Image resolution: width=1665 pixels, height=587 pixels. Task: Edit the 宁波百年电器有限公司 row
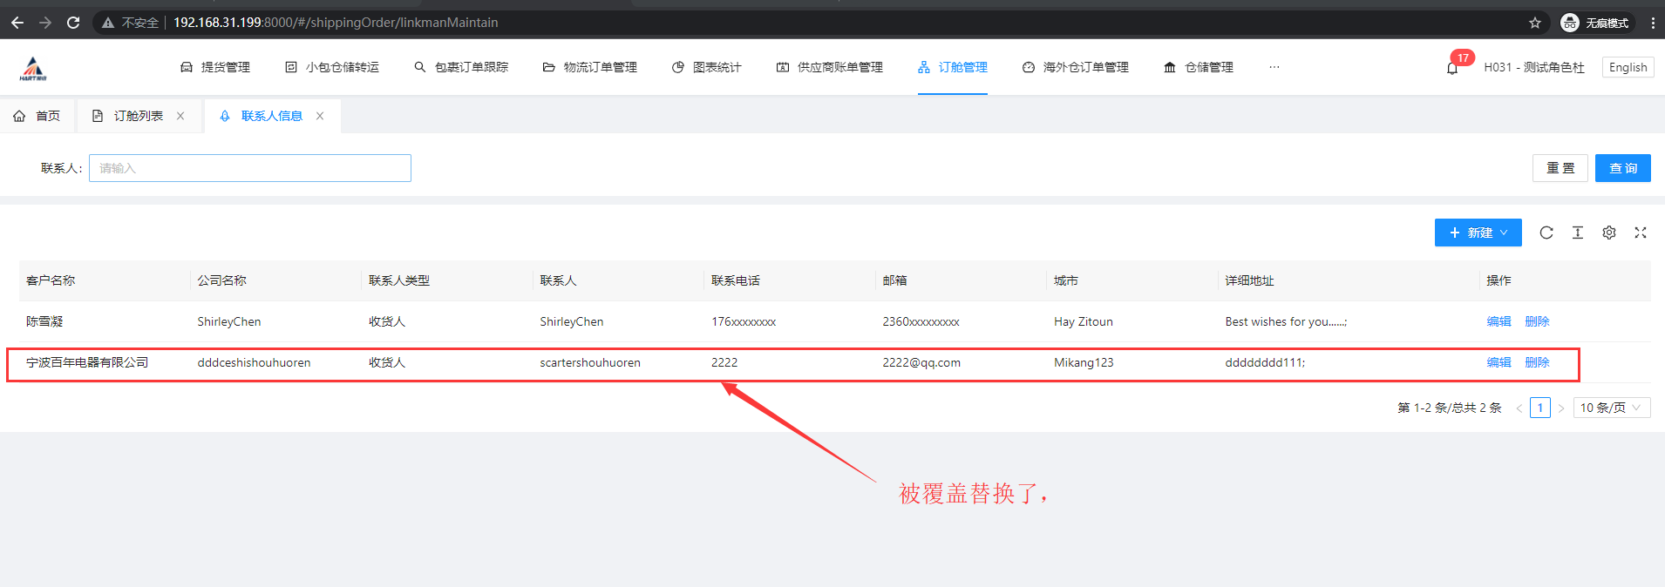click(x=1498, y=362)
